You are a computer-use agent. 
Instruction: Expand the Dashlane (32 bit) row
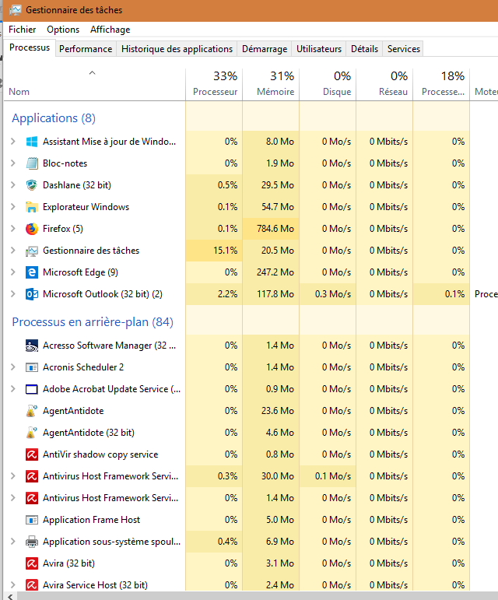point(13,185)
